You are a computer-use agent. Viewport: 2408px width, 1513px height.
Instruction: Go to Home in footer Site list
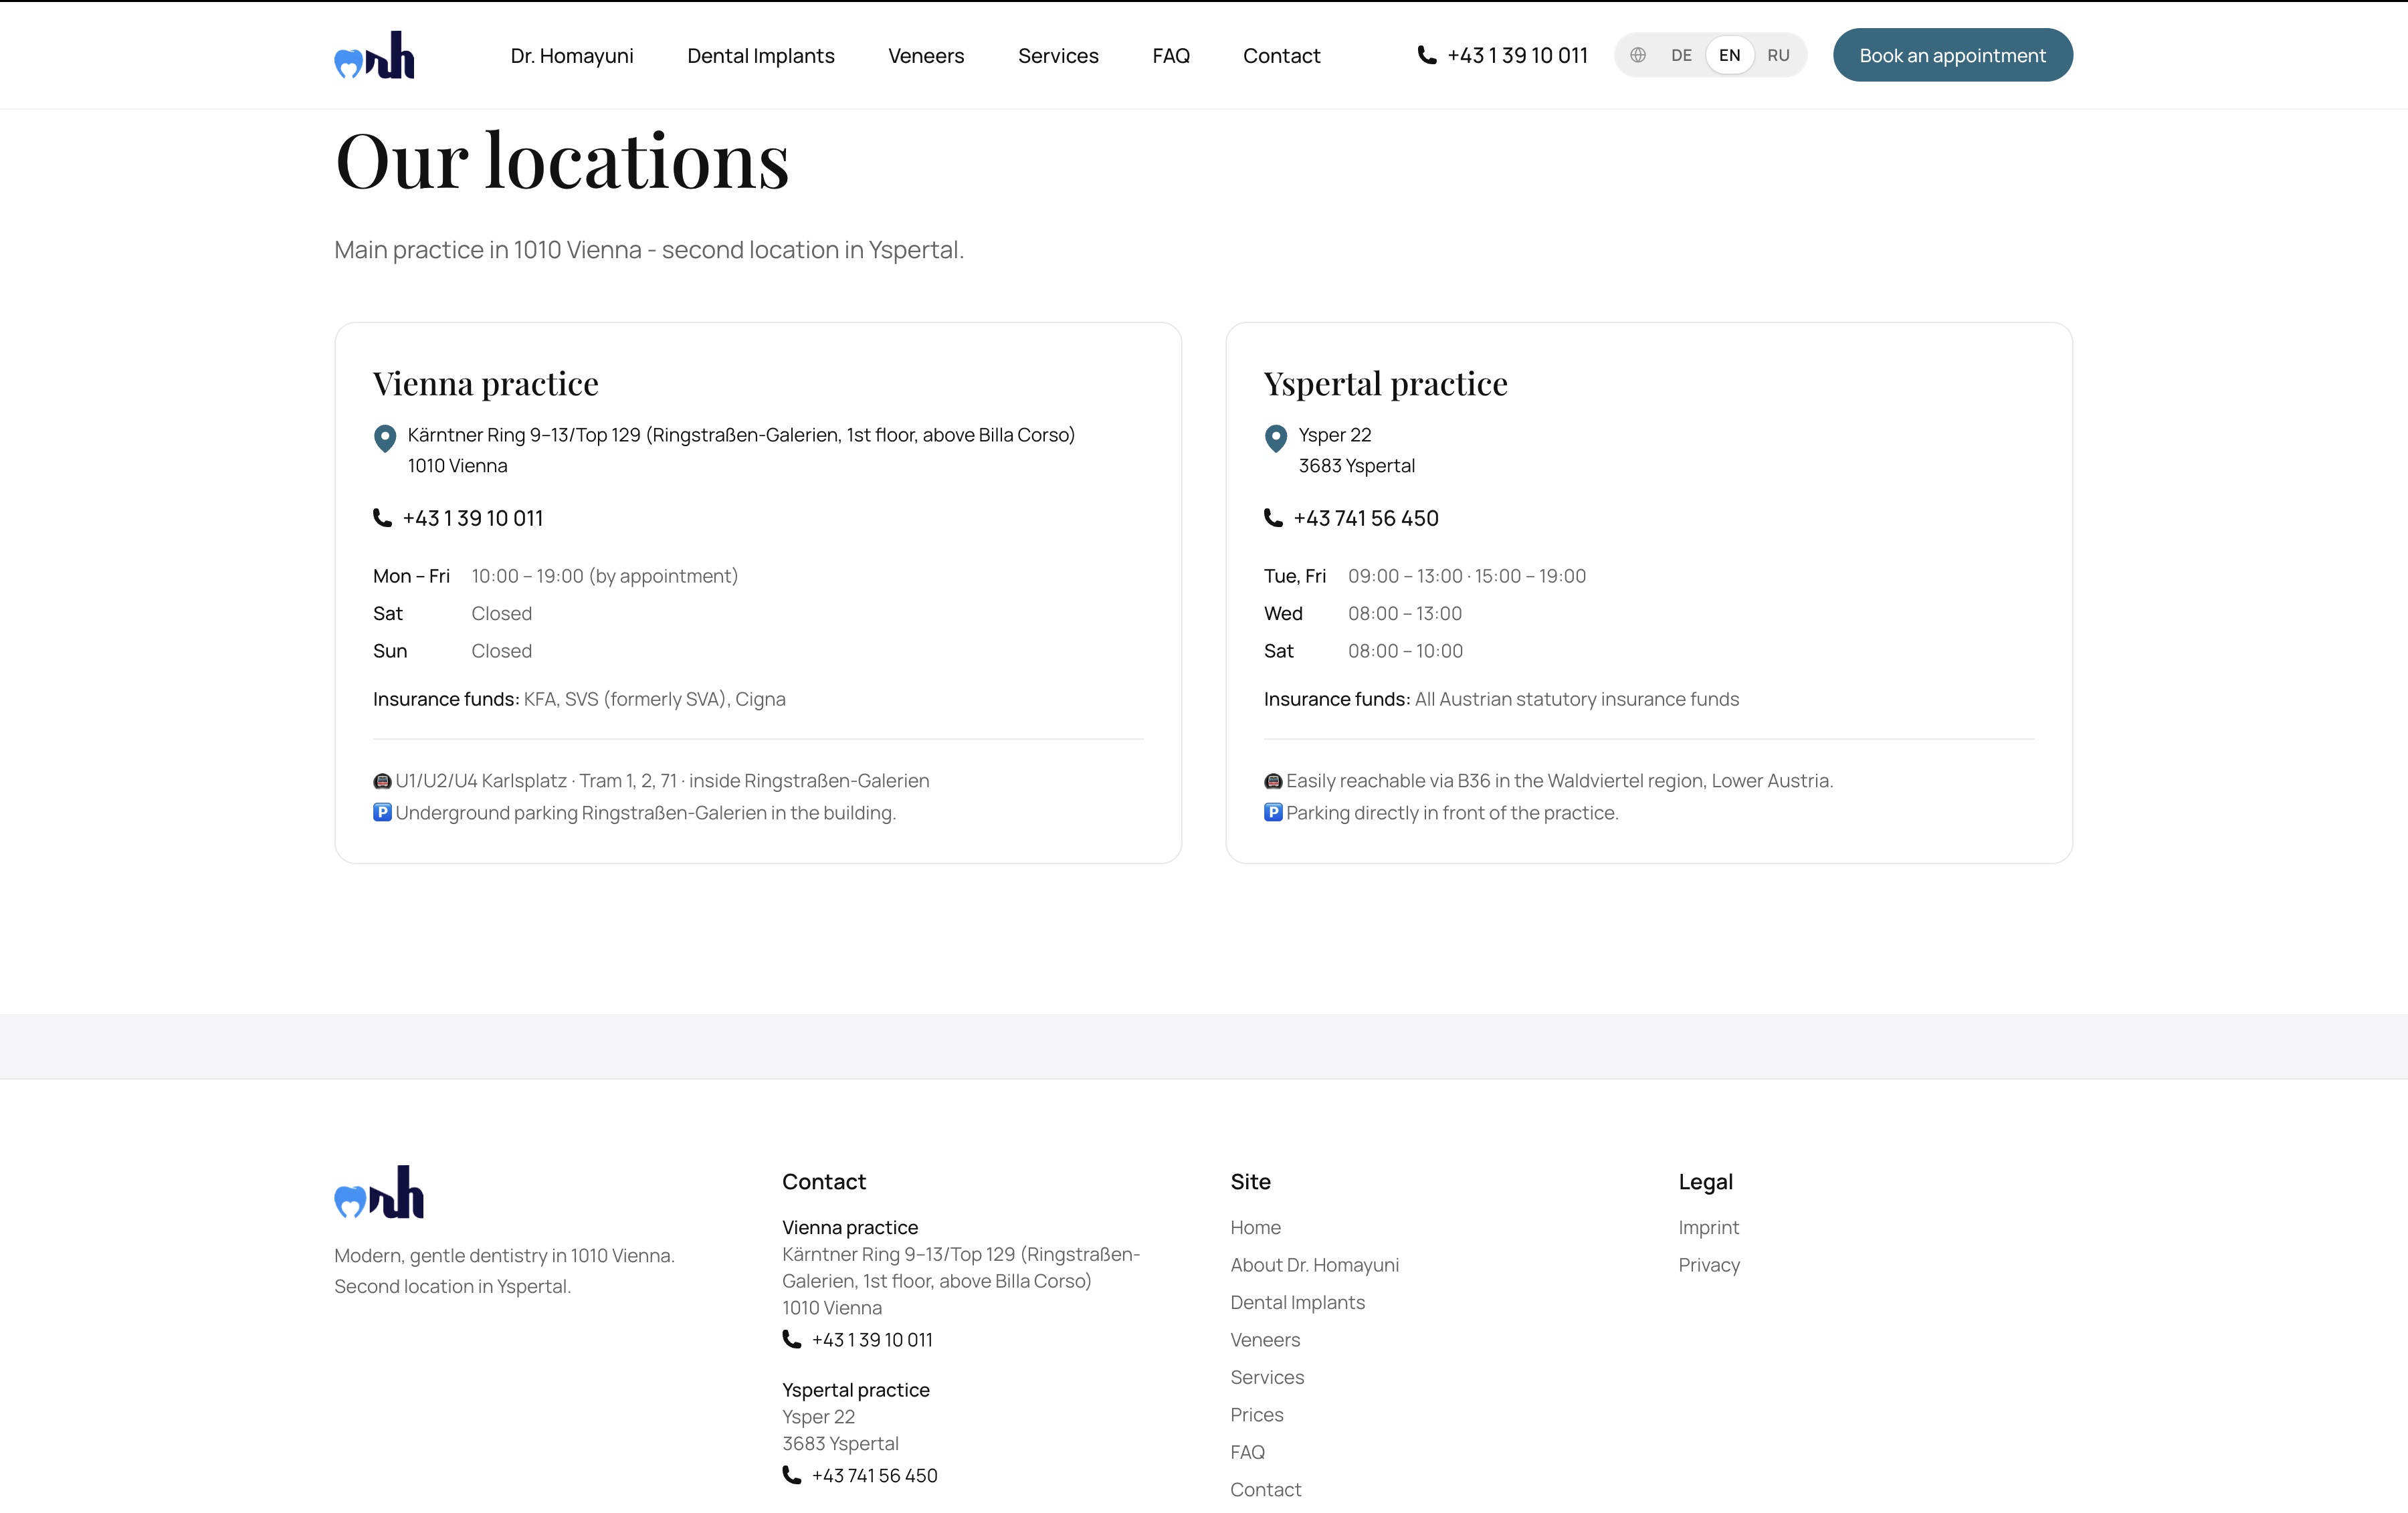(x=1256, y=1227)
